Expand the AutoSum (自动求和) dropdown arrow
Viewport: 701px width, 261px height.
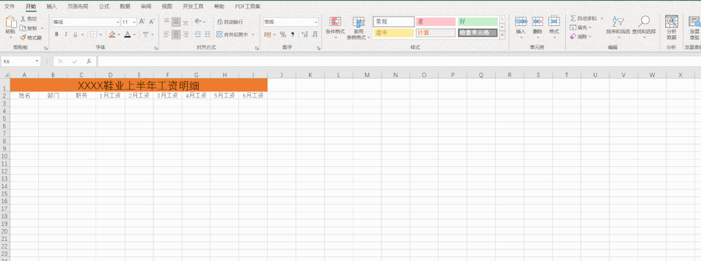click(602, 19)
